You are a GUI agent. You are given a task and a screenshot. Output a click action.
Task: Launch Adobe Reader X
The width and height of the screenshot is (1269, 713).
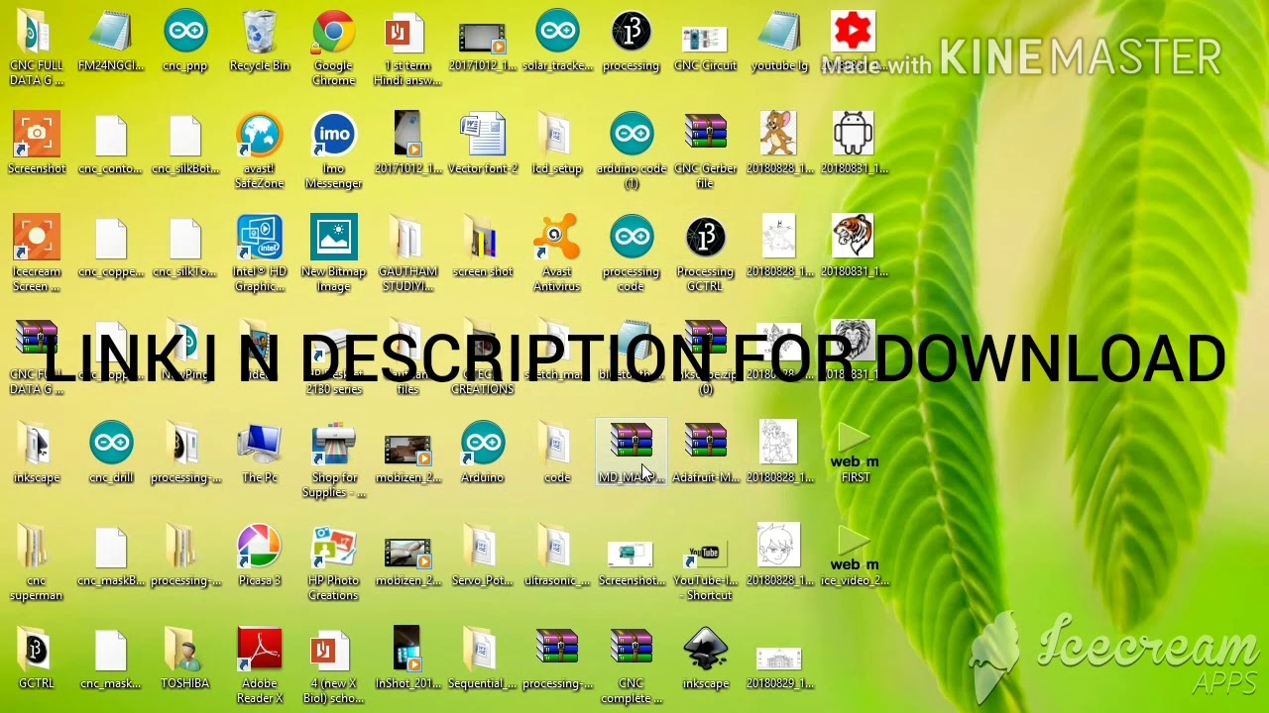[260, 666]
